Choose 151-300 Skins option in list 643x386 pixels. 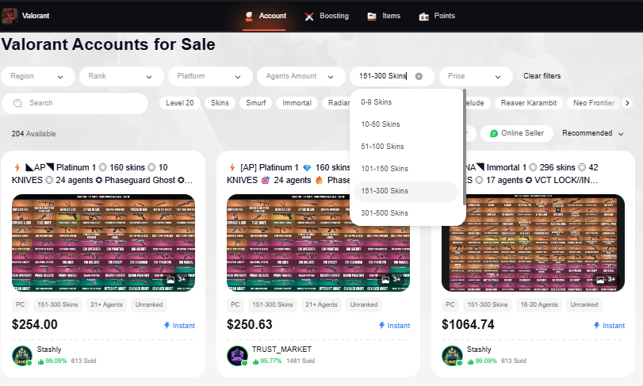click(406, 191)
